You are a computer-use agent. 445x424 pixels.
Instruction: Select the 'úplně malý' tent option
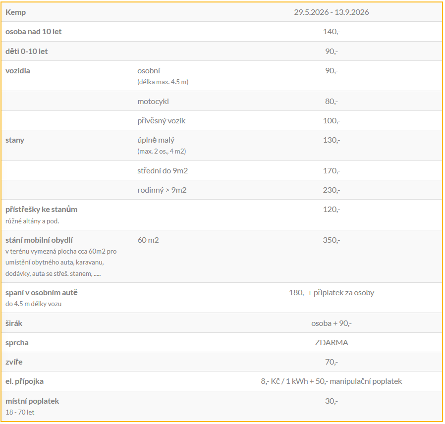156,140
